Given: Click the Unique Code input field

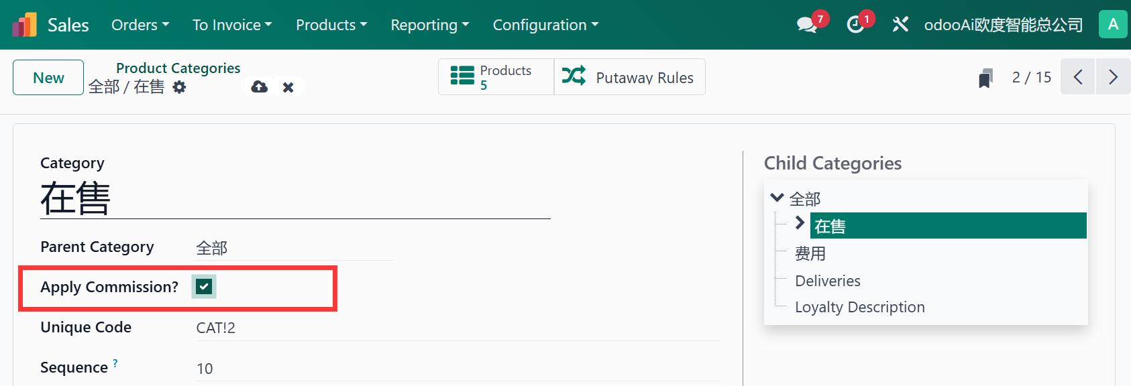Looking at the screenshot, I should point(456,328).
